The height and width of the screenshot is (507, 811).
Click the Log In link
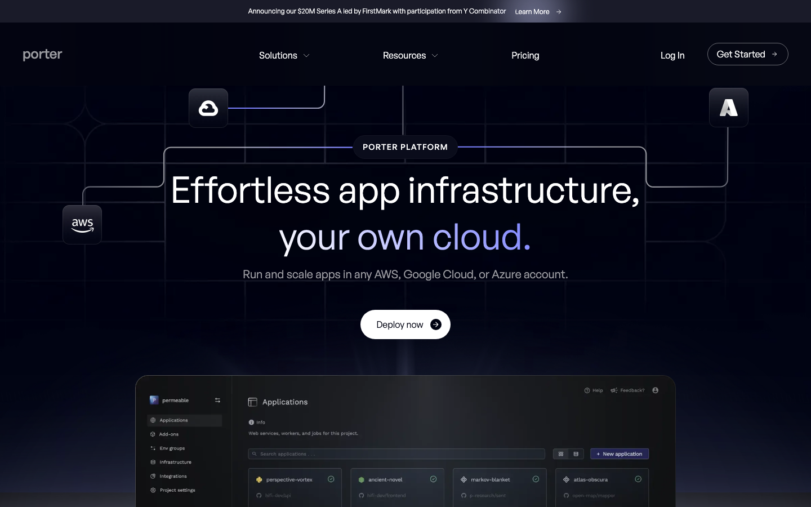point(672,55)
